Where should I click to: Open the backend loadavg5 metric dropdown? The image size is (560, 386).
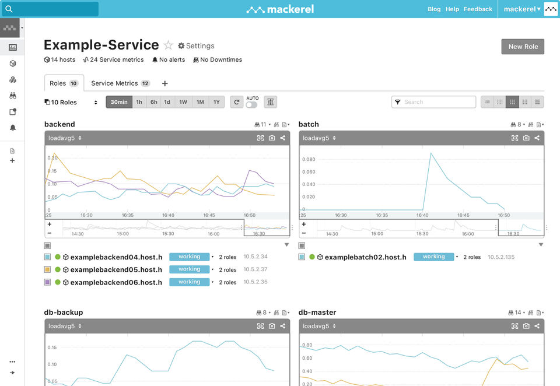(x=65, y=138)
